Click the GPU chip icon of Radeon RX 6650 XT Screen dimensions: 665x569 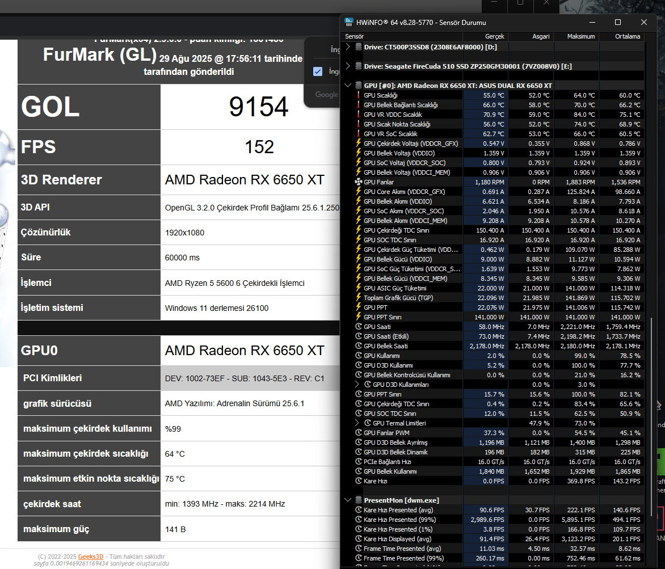coord(359,85)
